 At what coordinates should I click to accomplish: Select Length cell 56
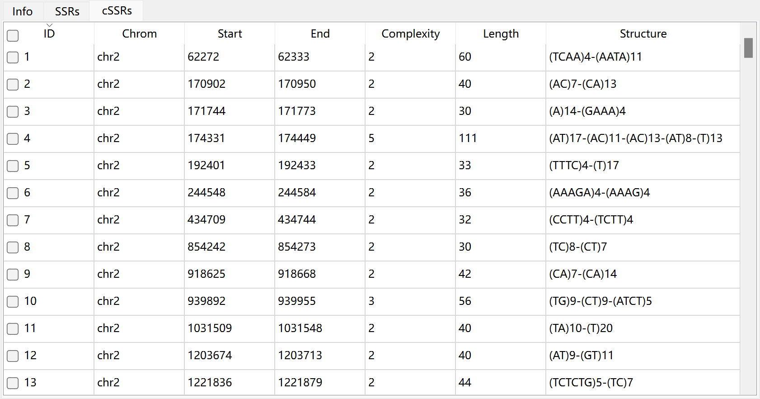tap(501, 301)
